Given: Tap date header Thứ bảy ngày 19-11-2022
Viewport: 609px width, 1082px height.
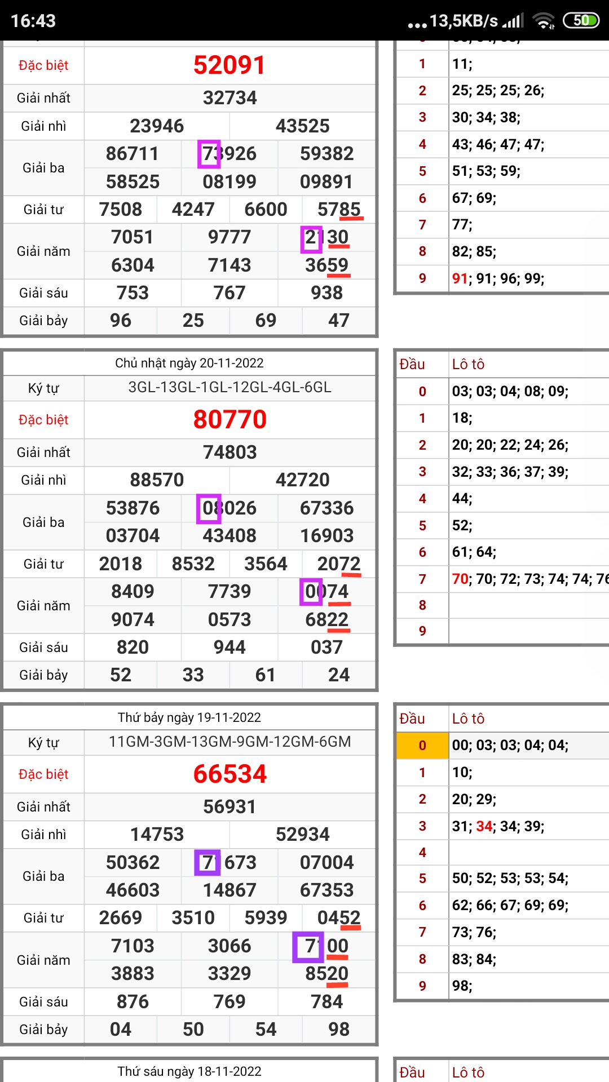Looking at the screenshot, I should 189,717.
